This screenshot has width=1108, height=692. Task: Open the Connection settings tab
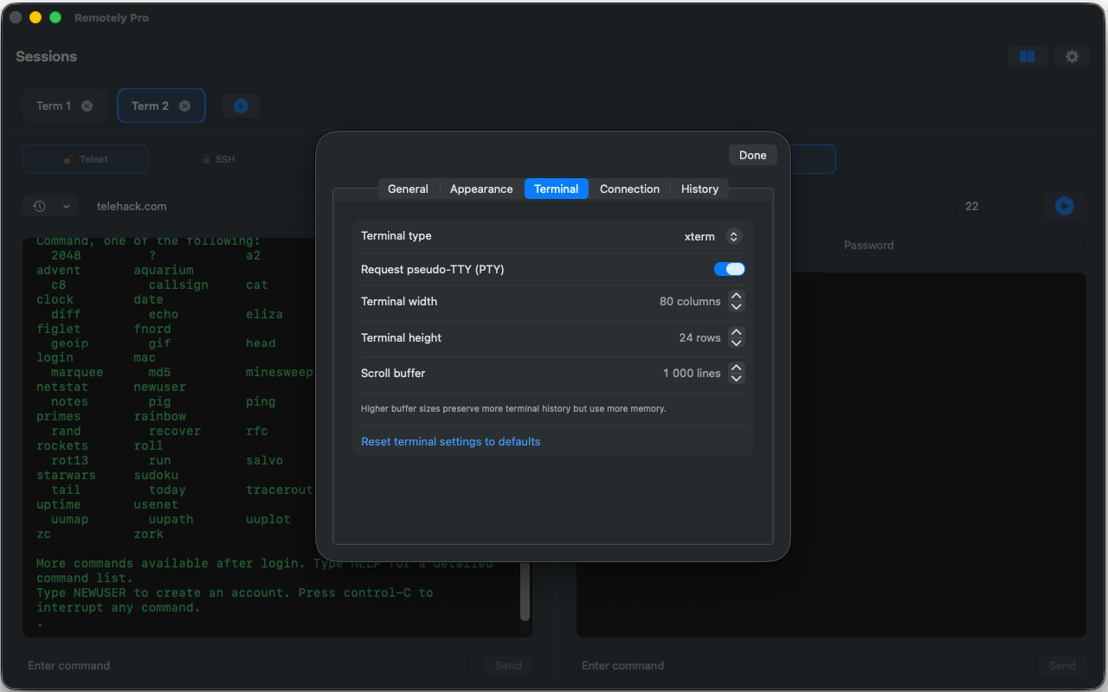point(629,189)
